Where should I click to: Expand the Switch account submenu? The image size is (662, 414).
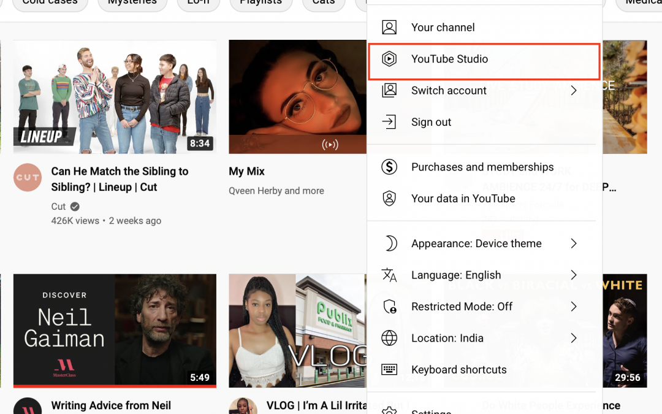tap(574, 90)
